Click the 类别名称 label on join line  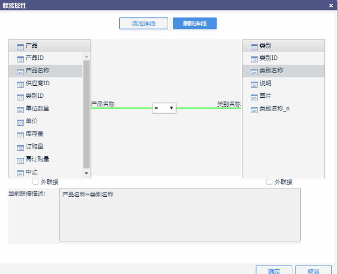coord(229,104)
